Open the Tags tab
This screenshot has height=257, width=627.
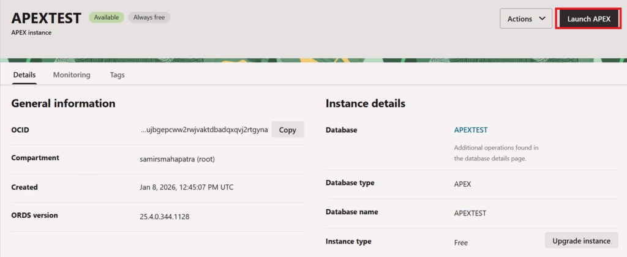118,75
